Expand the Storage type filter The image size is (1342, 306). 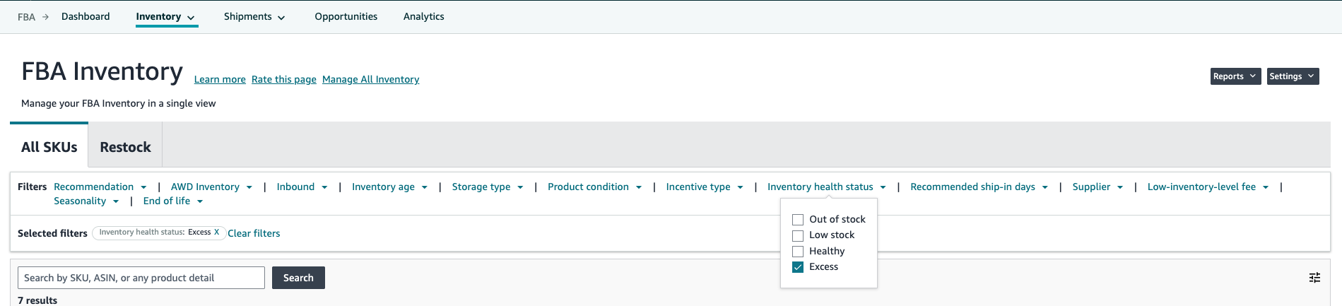(x=488, y=187)
